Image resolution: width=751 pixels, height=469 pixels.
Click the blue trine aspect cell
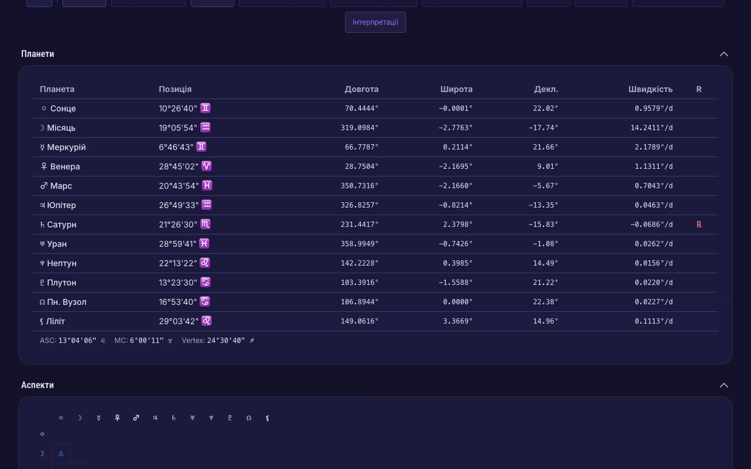[x=61, y=453]
